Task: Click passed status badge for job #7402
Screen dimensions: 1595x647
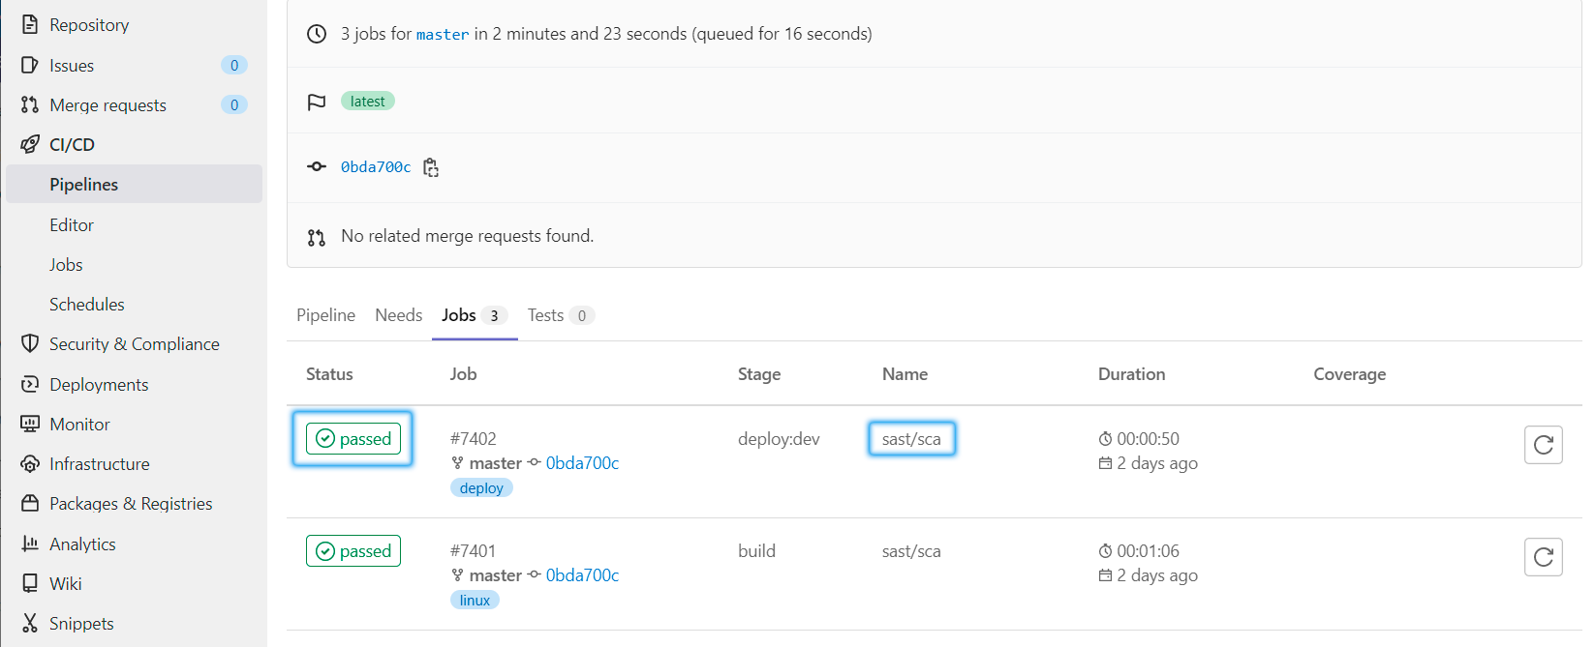Action: 353,439
